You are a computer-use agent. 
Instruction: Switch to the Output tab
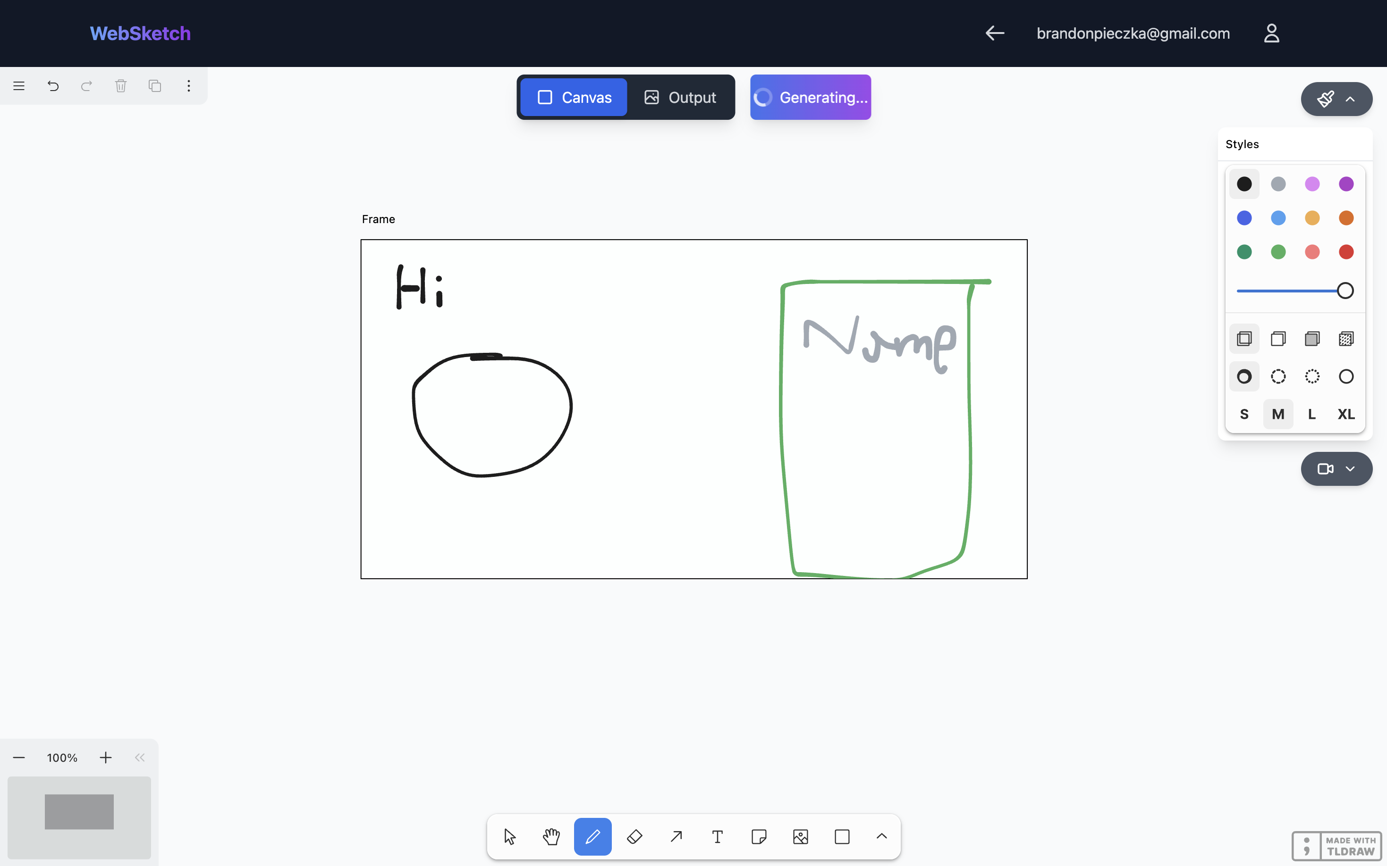(x=680, y=97)
